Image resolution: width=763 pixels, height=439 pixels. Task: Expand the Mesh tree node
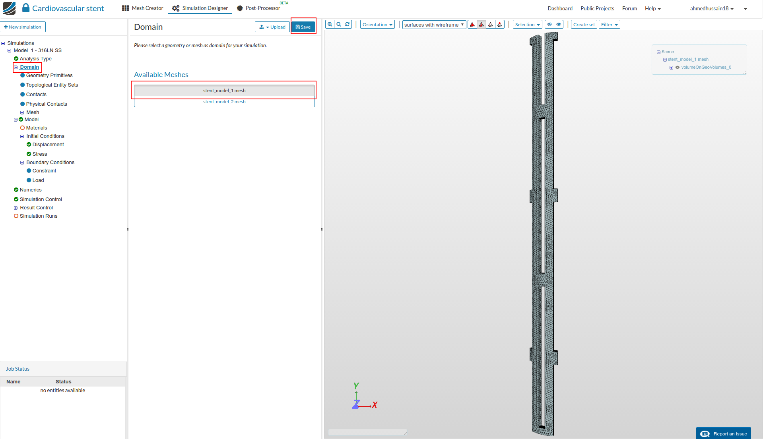tap(22, 113)
